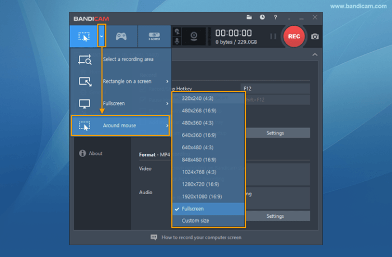Select checked Fullscreen size option
392x257 pixels.
(208, 209)
